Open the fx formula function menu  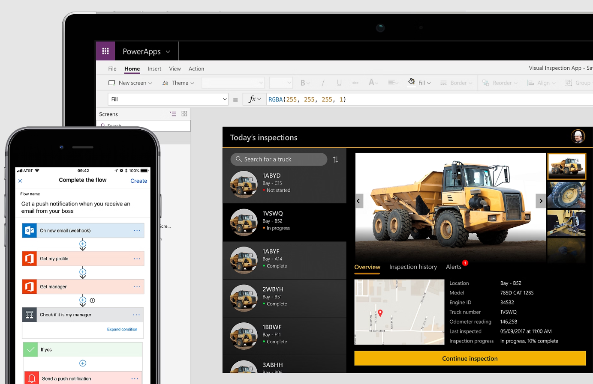(x=255, y=99)
